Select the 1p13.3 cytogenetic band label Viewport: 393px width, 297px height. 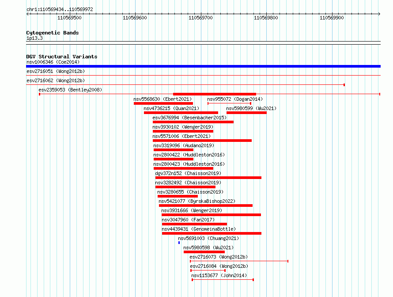click(34, 38)
